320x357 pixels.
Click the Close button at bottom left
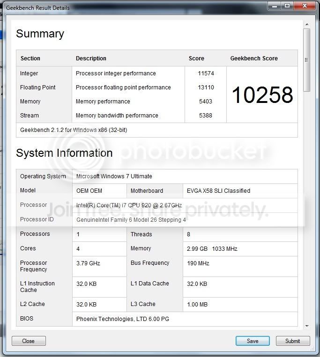pyautogui.click(x=29, y=341)
